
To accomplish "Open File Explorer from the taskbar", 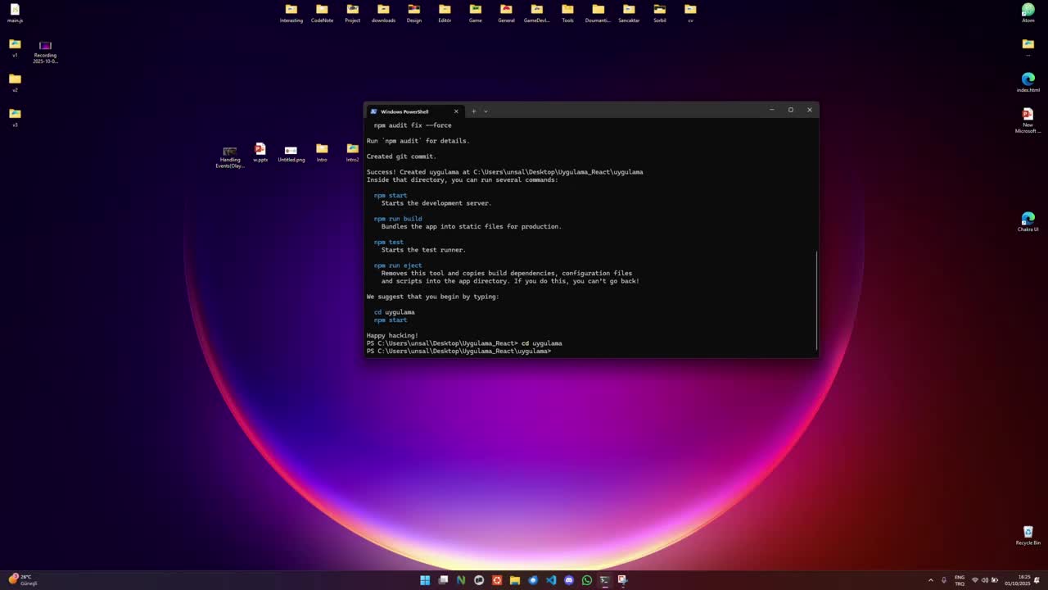I will coord(515,580).
